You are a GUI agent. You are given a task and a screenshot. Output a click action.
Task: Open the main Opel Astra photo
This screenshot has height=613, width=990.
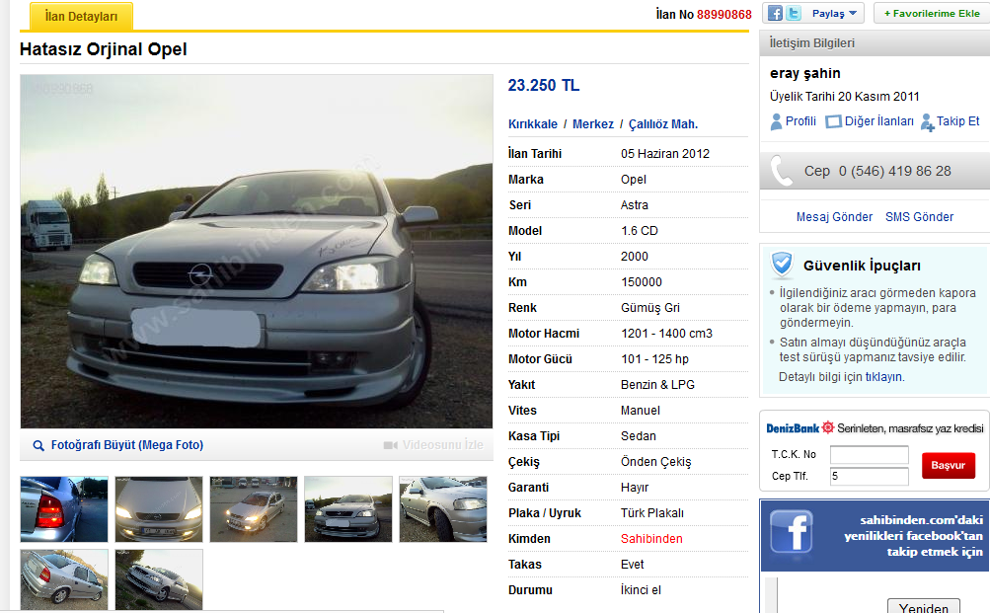point(257,252)
